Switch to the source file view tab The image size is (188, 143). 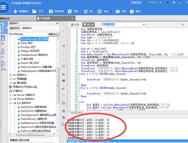click(x=89, y=25)
